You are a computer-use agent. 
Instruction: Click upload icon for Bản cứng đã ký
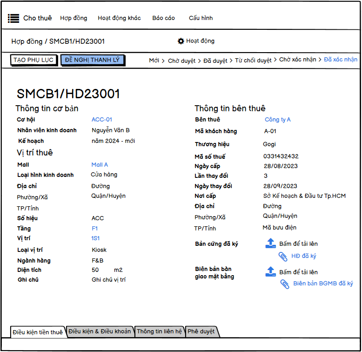pyautogui.click(x=271, y=243)
